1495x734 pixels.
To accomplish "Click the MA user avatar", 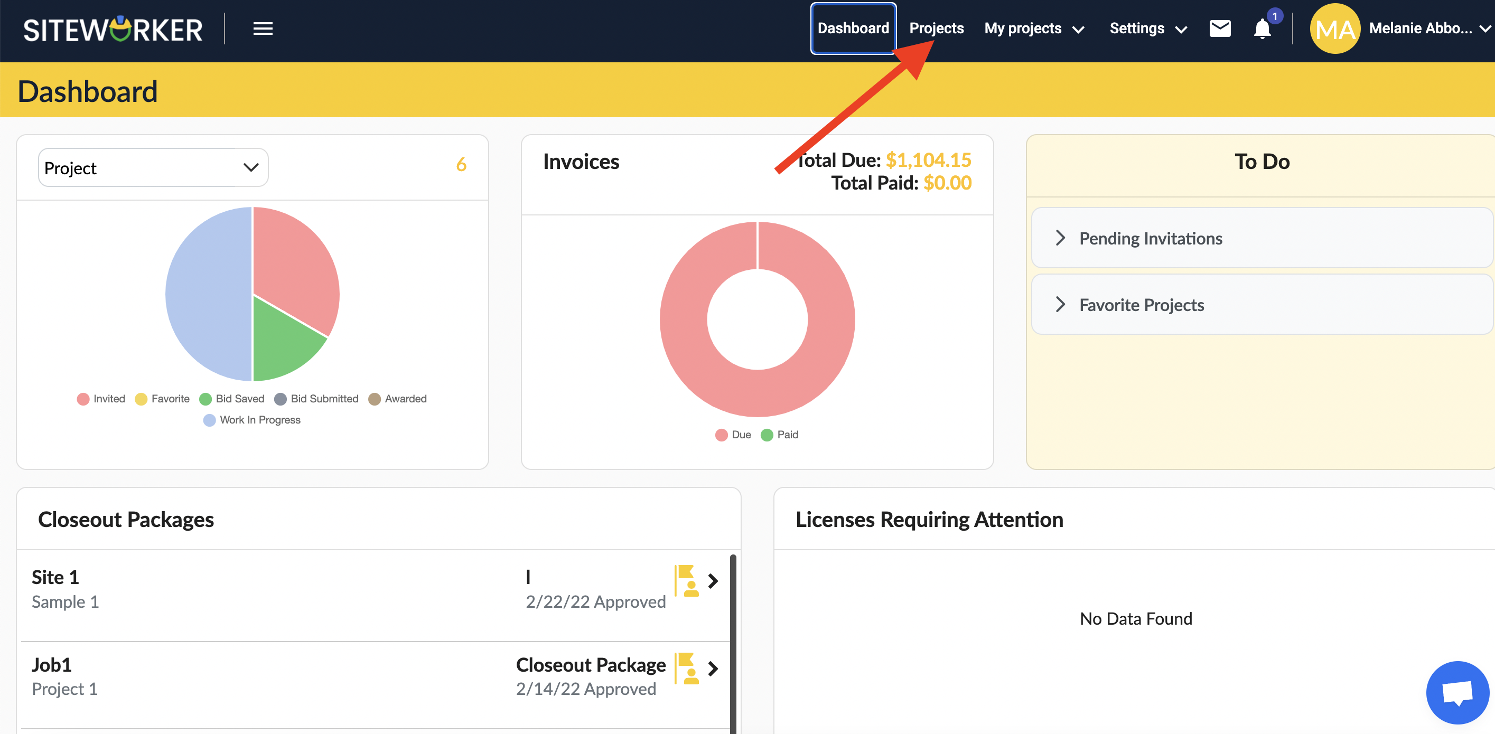I will 1335,29.
